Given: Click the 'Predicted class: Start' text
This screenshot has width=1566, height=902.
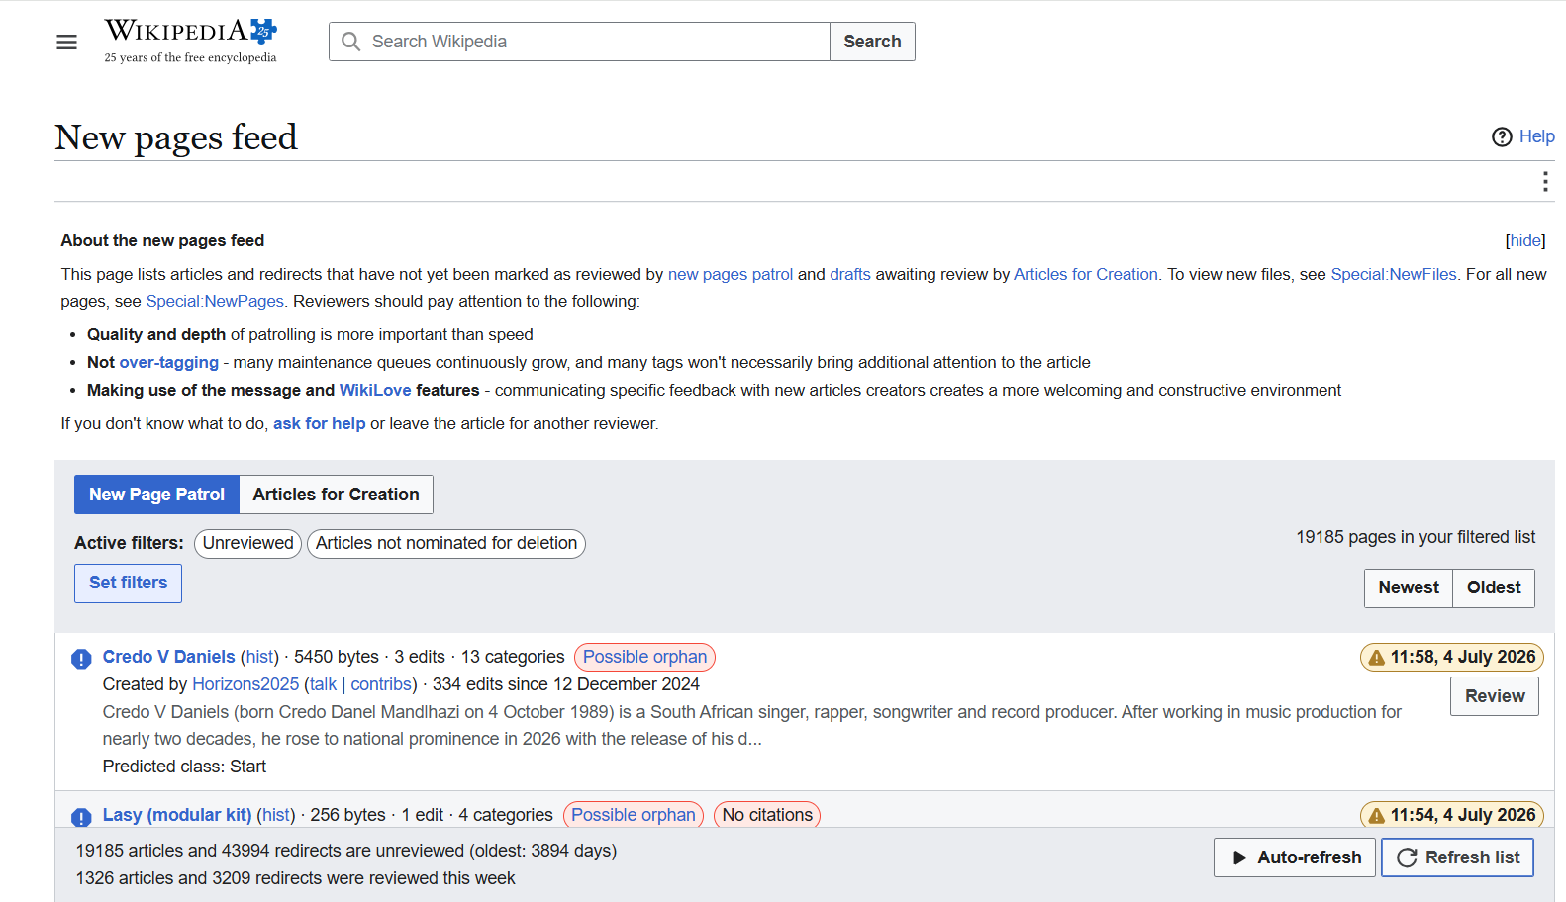Looking at the screenshot, I should (184, 767).
